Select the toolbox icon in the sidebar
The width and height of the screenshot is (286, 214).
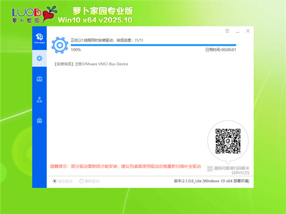pyautogui.click(x=39, y=79)
